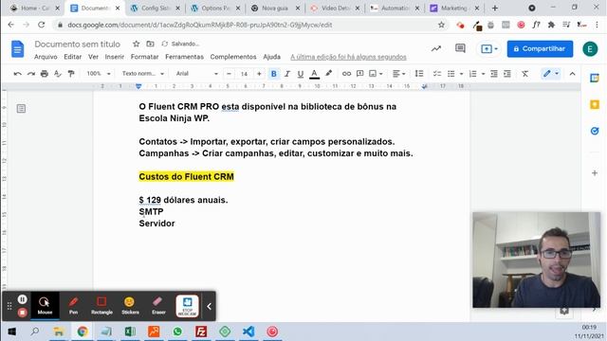Open the Inserir menu
Image resolution: width=607 pixels, height=341 pixels.
click(x=114, y=57)
